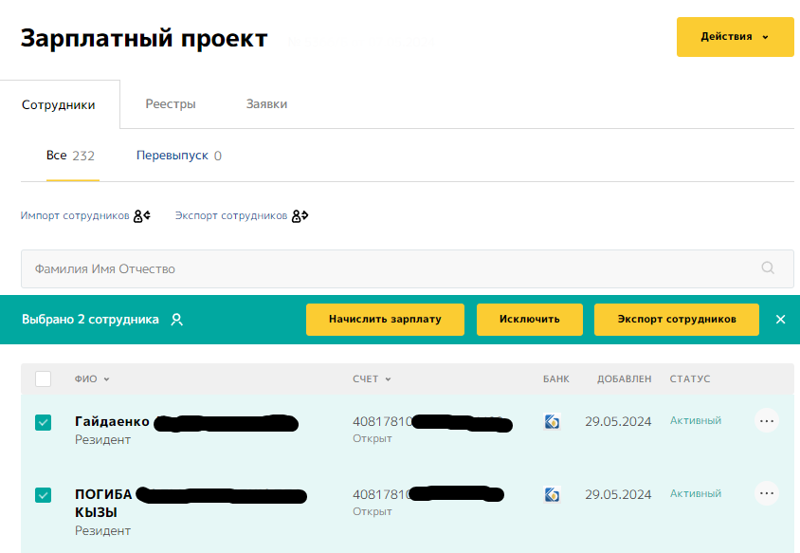Click the import employees icon
800x553 pixels.
[x=142, y=216]
